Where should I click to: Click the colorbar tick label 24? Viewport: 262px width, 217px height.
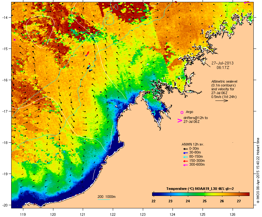coord(188,201)
